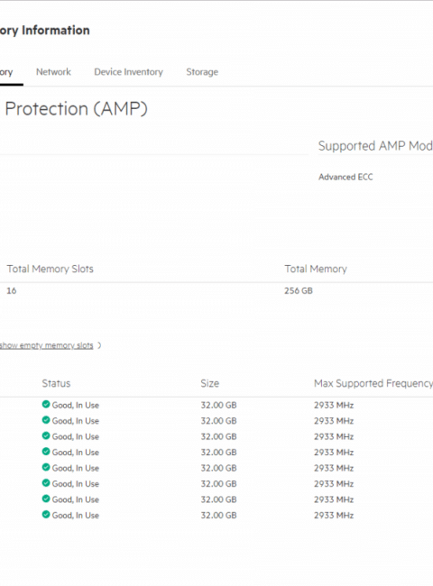433x586 pixels.
Task: Click the Max Supported Frequency column header
Action: 373,383
